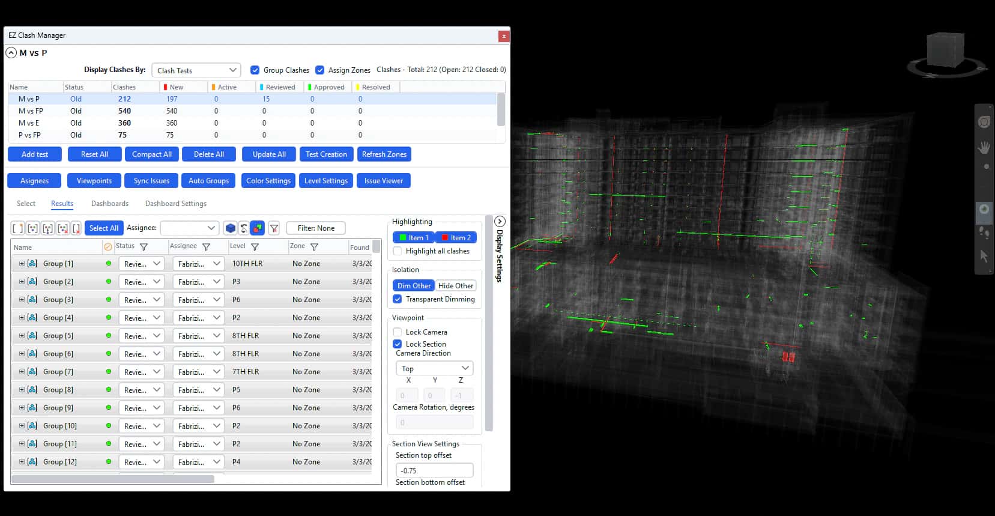Open the Results tab
This screenshot has height=516, width=995.
(62, 204)
